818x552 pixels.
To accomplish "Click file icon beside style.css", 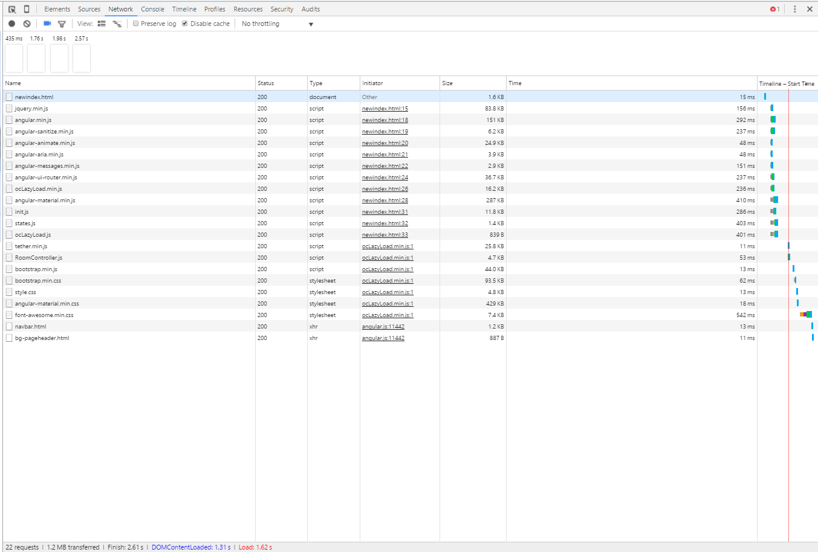I will (9, 292).
